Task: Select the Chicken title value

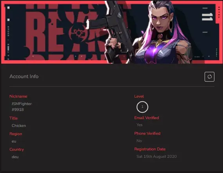Action: pos(19,126)
